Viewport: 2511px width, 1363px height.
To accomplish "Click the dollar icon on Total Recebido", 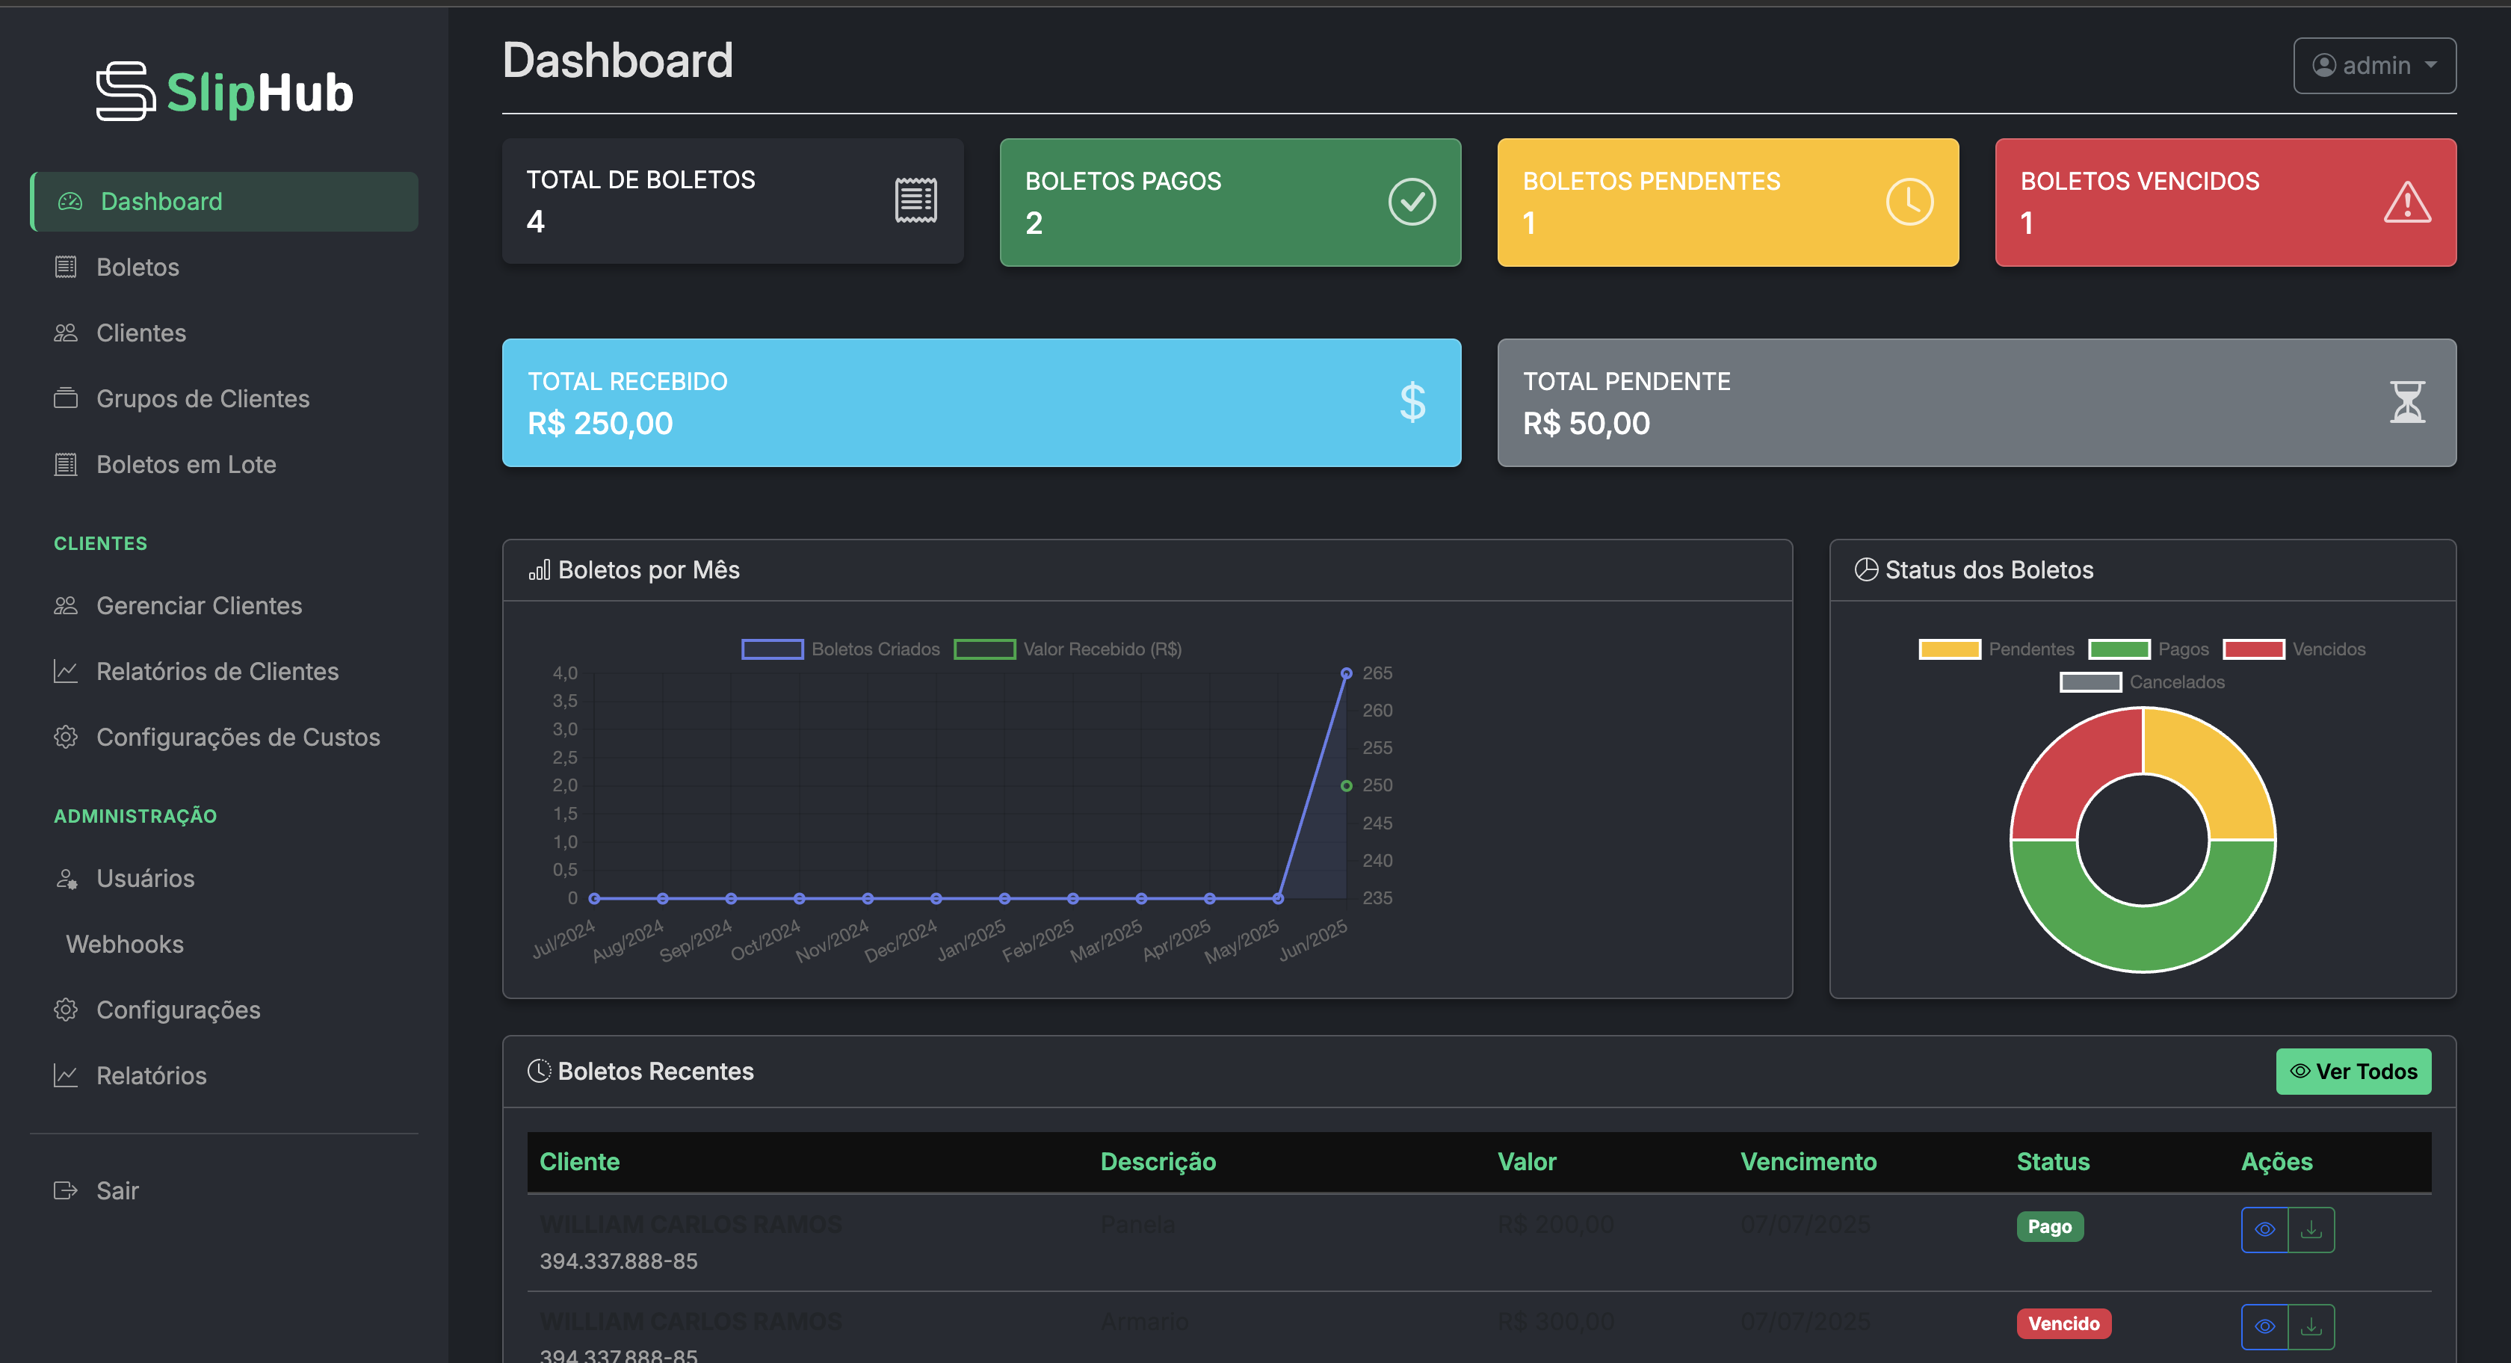I will [1412, 402].
